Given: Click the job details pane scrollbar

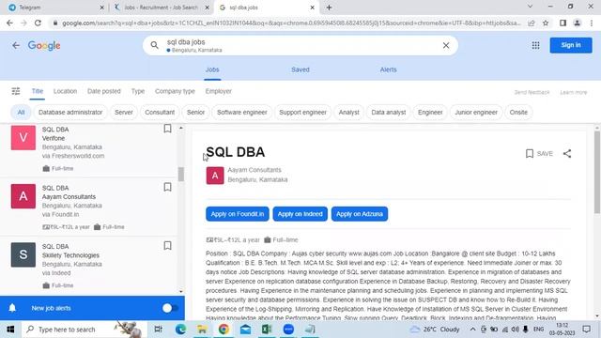Looking at the screenshot, I should [x=597, y=173].
